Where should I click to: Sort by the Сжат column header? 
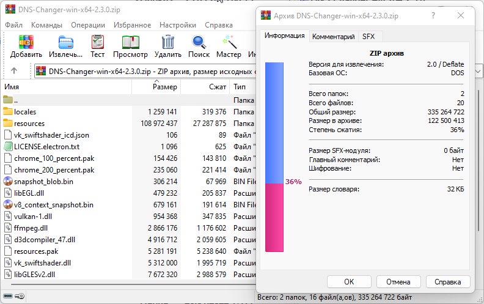[205, 87]
